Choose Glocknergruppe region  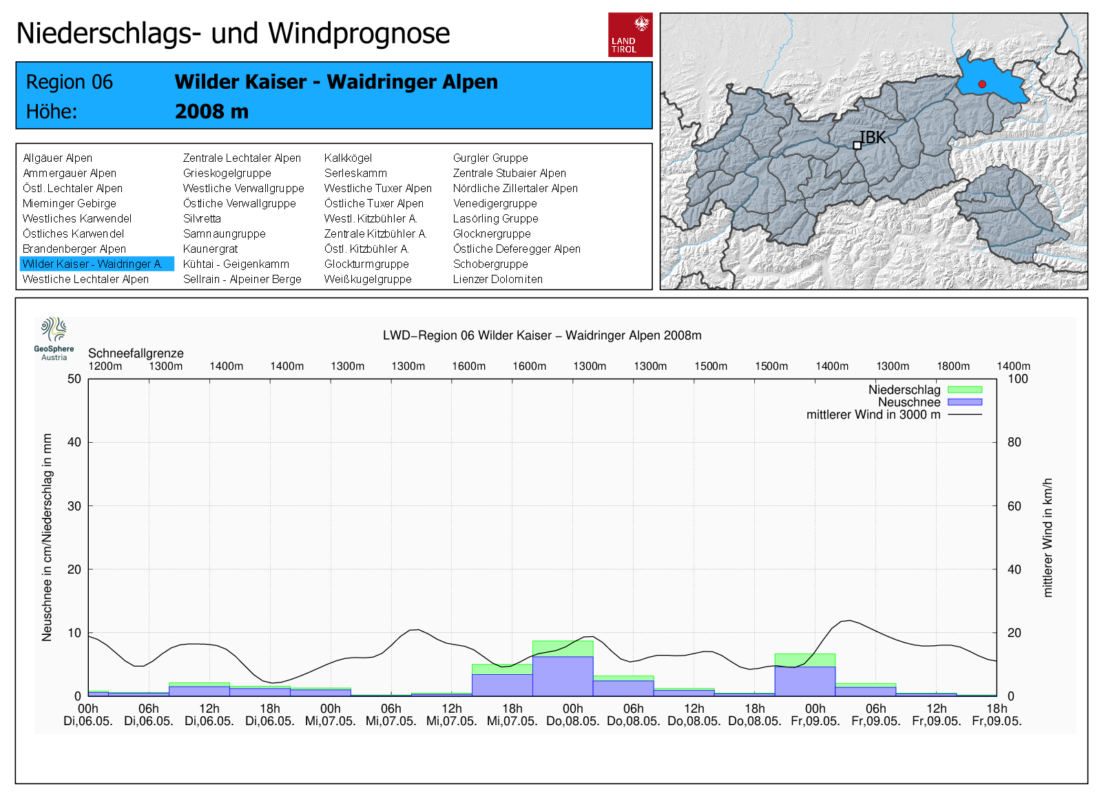click(492, 234)
